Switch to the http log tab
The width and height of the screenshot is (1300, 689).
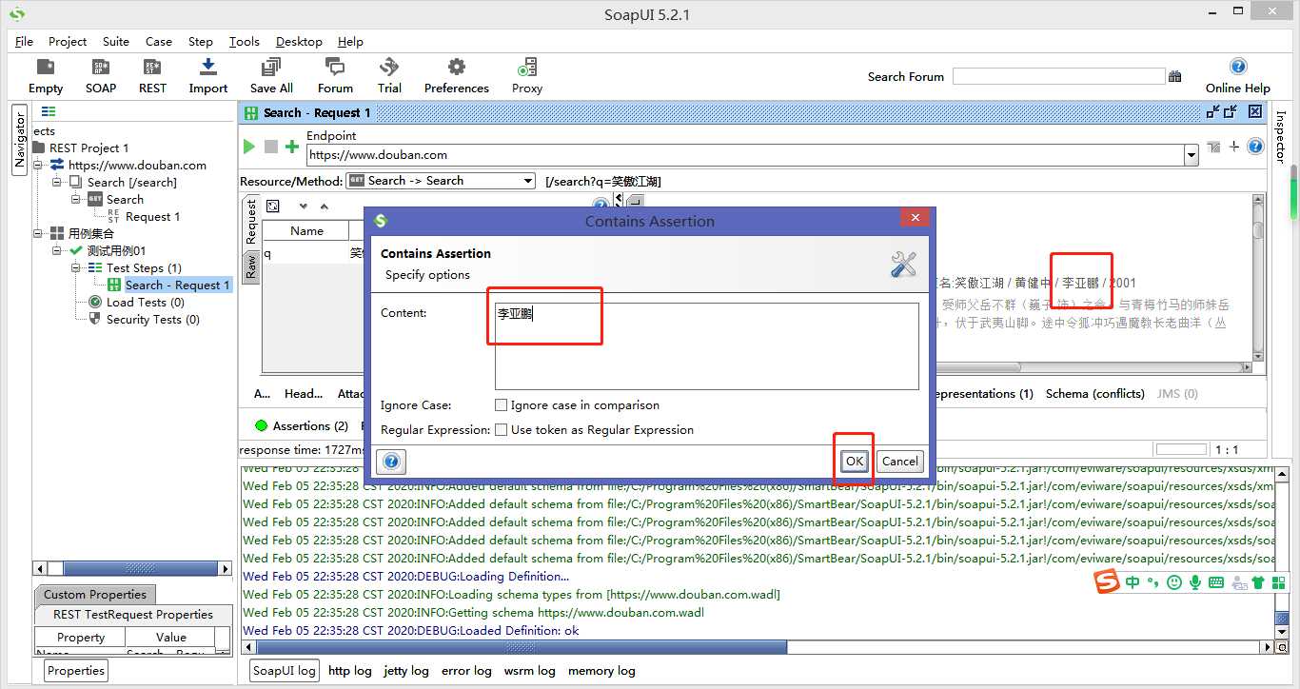[x=350, y=670]
